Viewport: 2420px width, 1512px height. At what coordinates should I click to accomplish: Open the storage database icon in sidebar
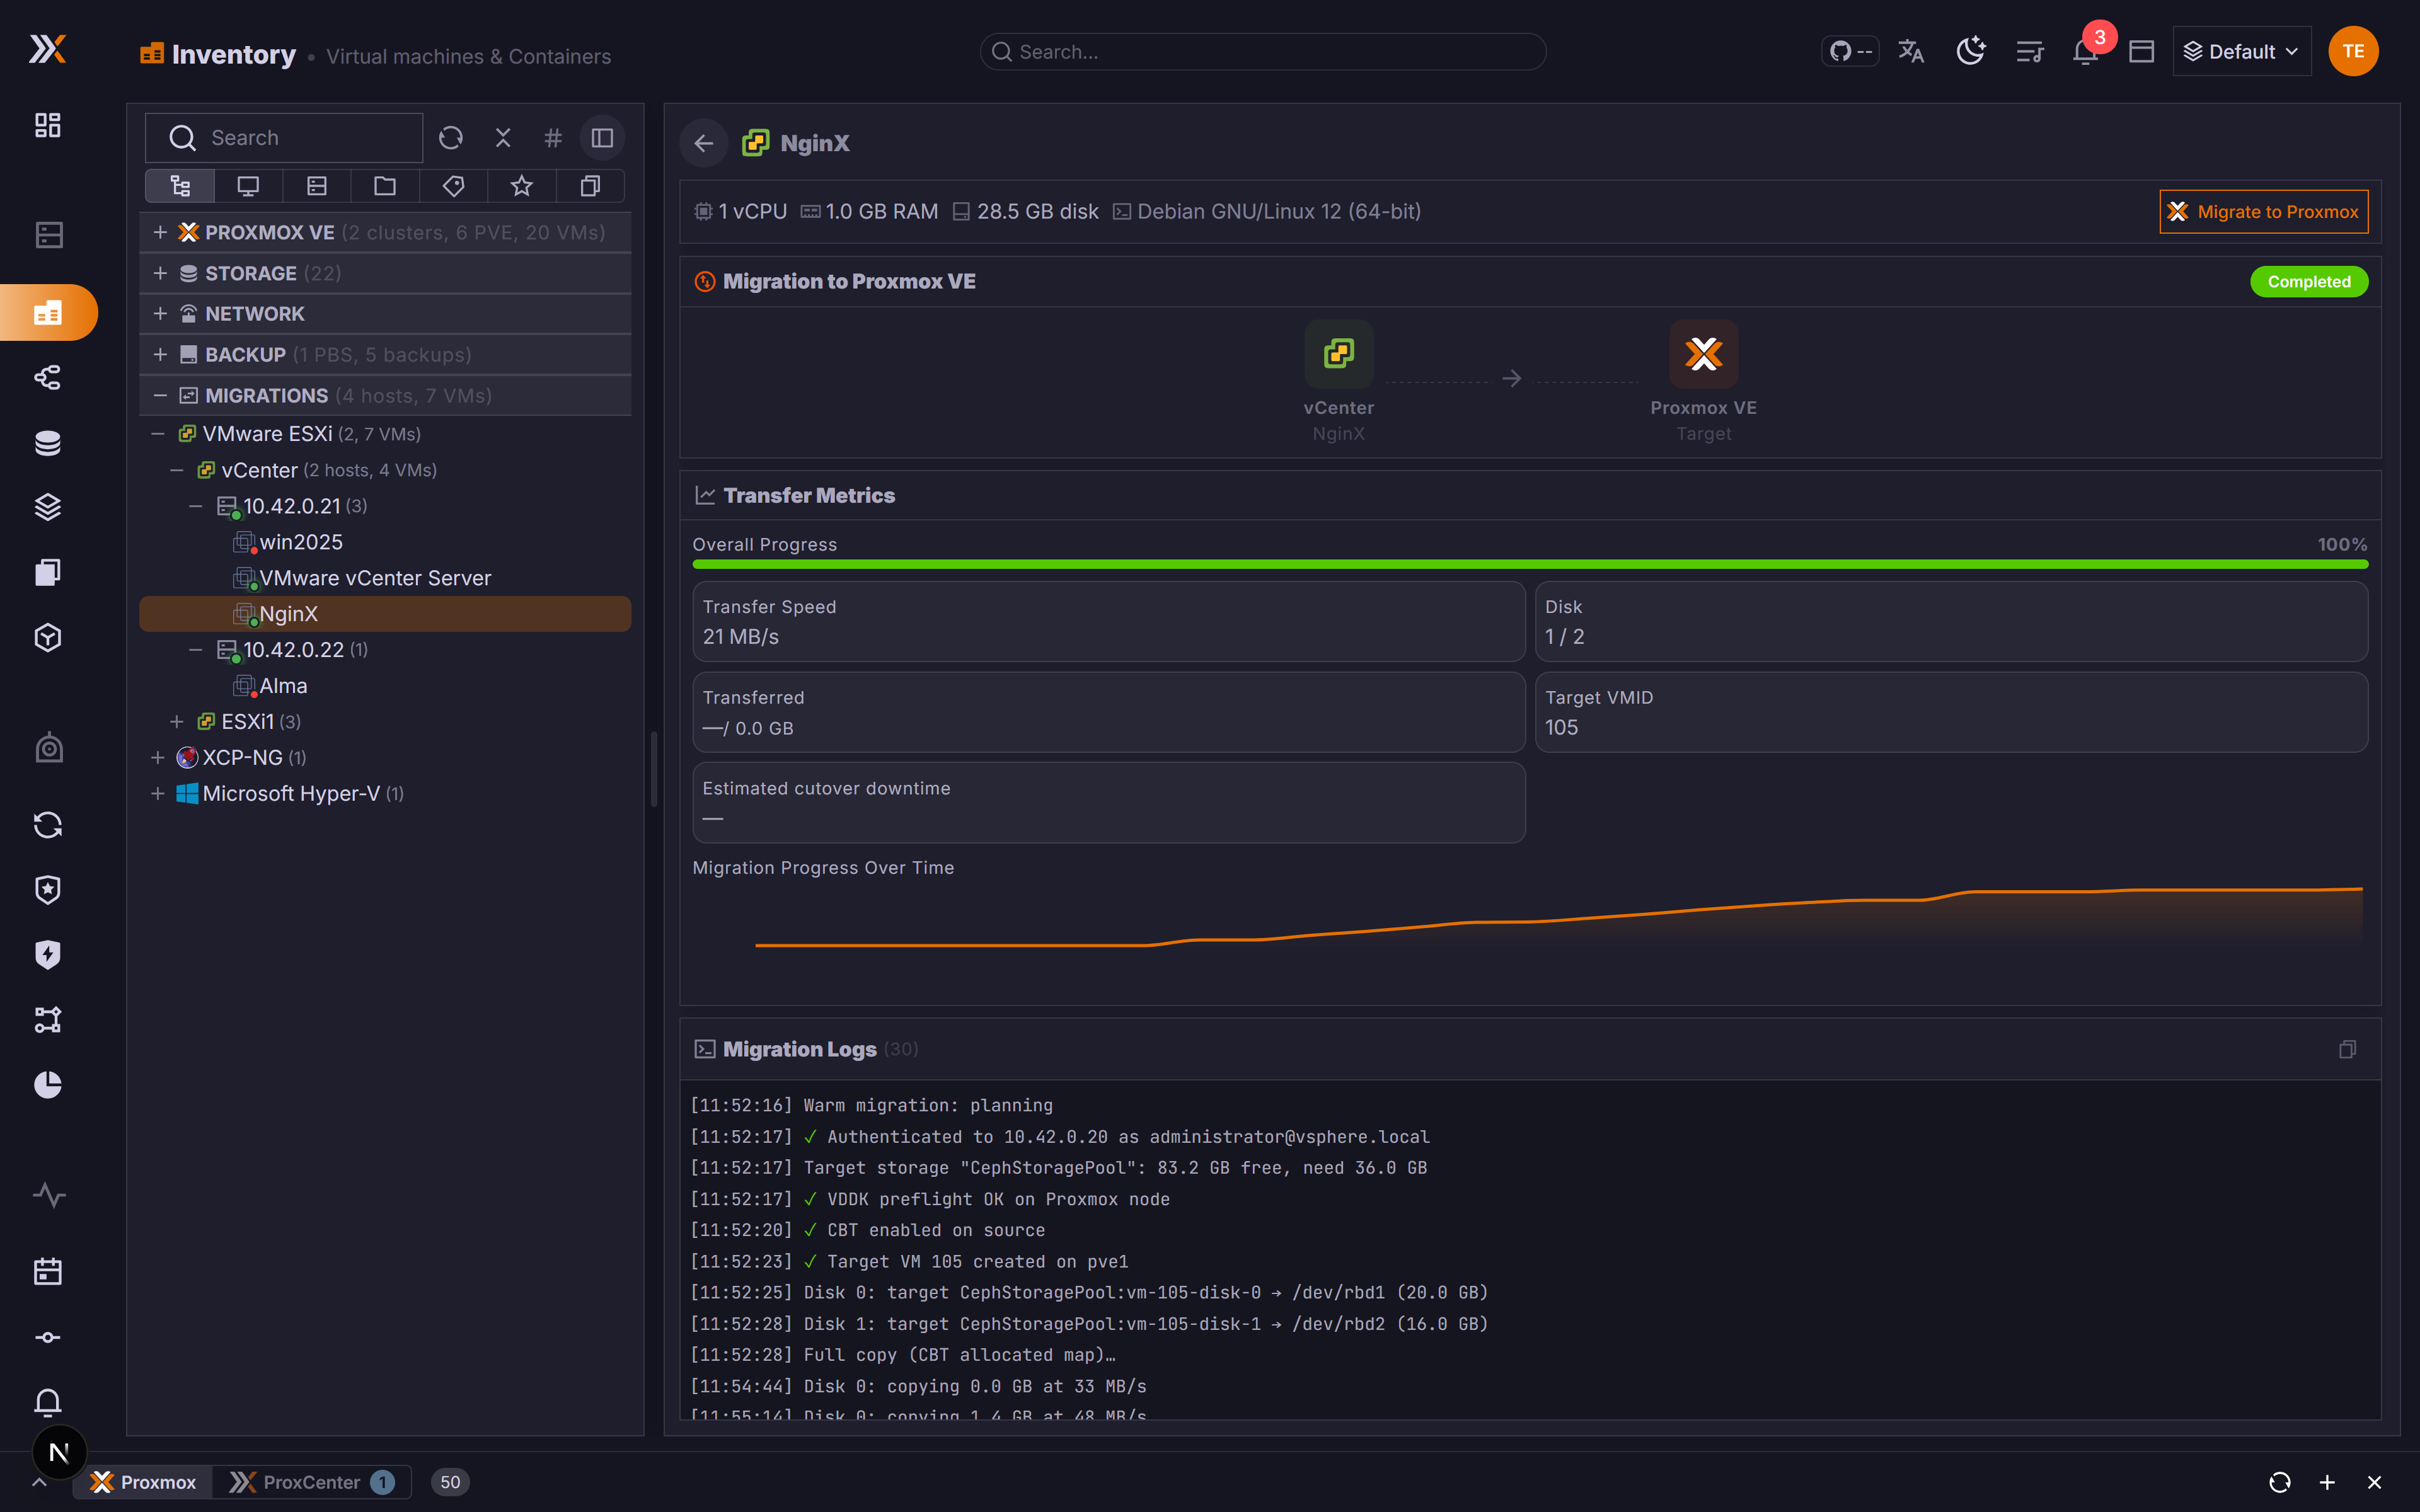tap(48, 443)
